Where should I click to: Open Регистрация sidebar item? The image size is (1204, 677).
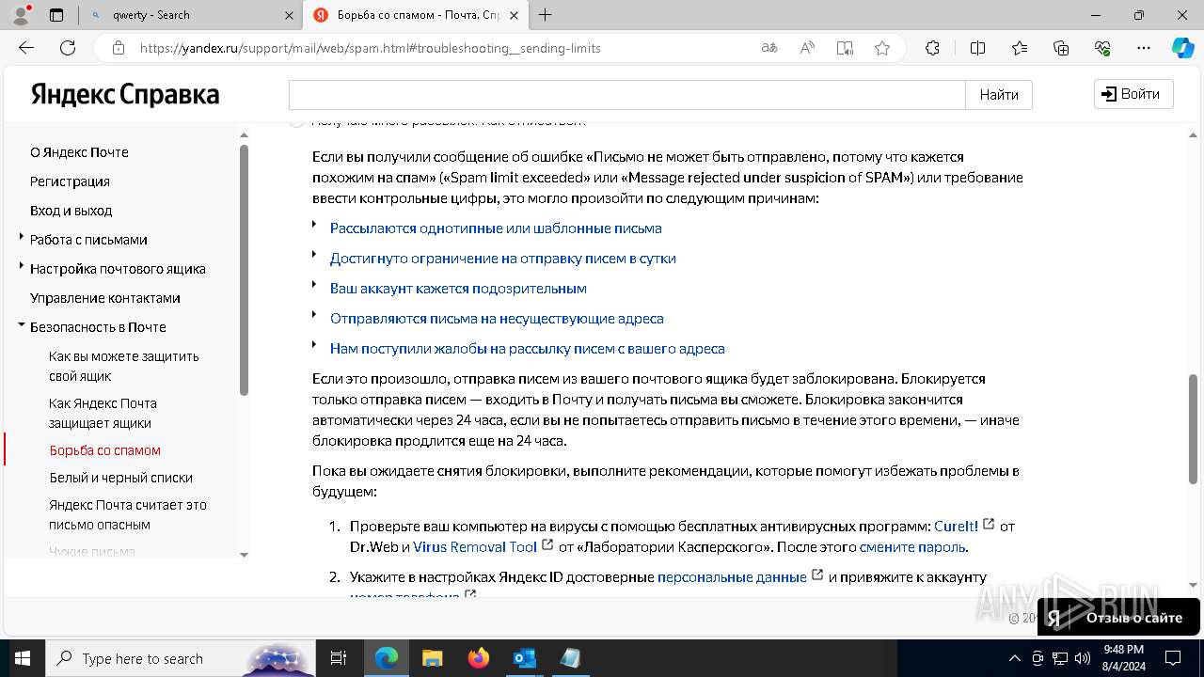point(70,181)
